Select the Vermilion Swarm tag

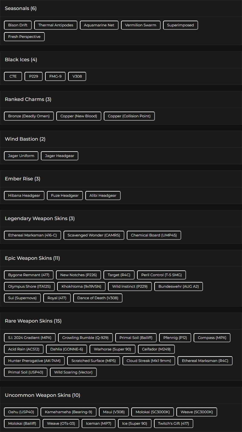[141, 25]
